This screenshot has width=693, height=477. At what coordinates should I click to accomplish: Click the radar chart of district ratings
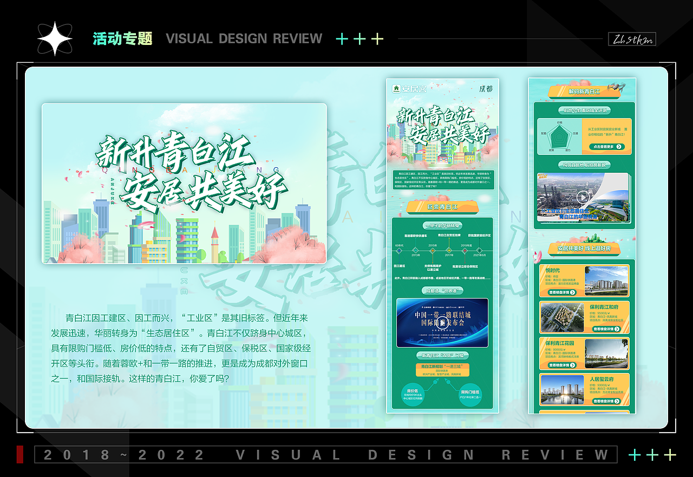pos(560,135)
